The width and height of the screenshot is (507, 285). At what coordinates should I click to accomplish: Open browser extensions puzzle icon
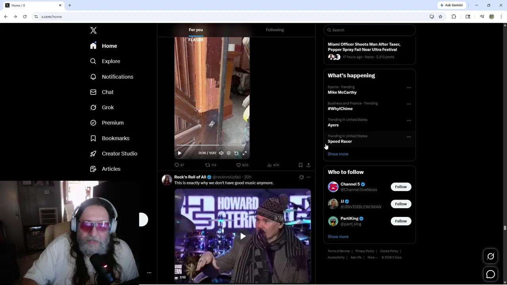tap(454, 17)
